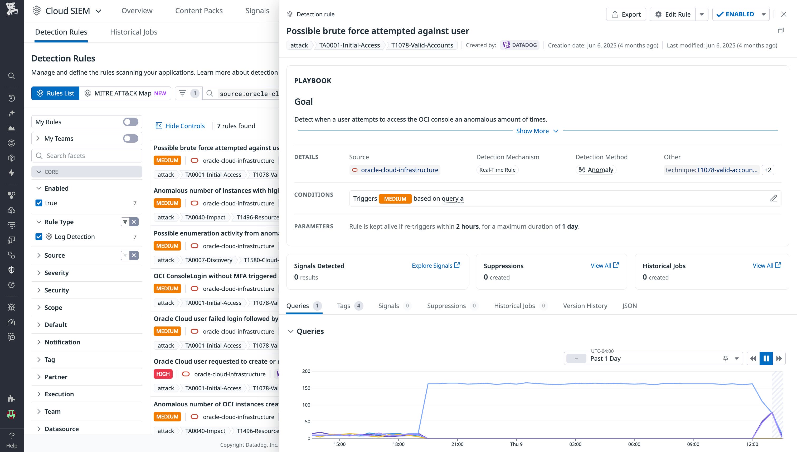The image size is (797, 452).
Task: Select the shield Security icon in sidebar
Action: [12, 270]
